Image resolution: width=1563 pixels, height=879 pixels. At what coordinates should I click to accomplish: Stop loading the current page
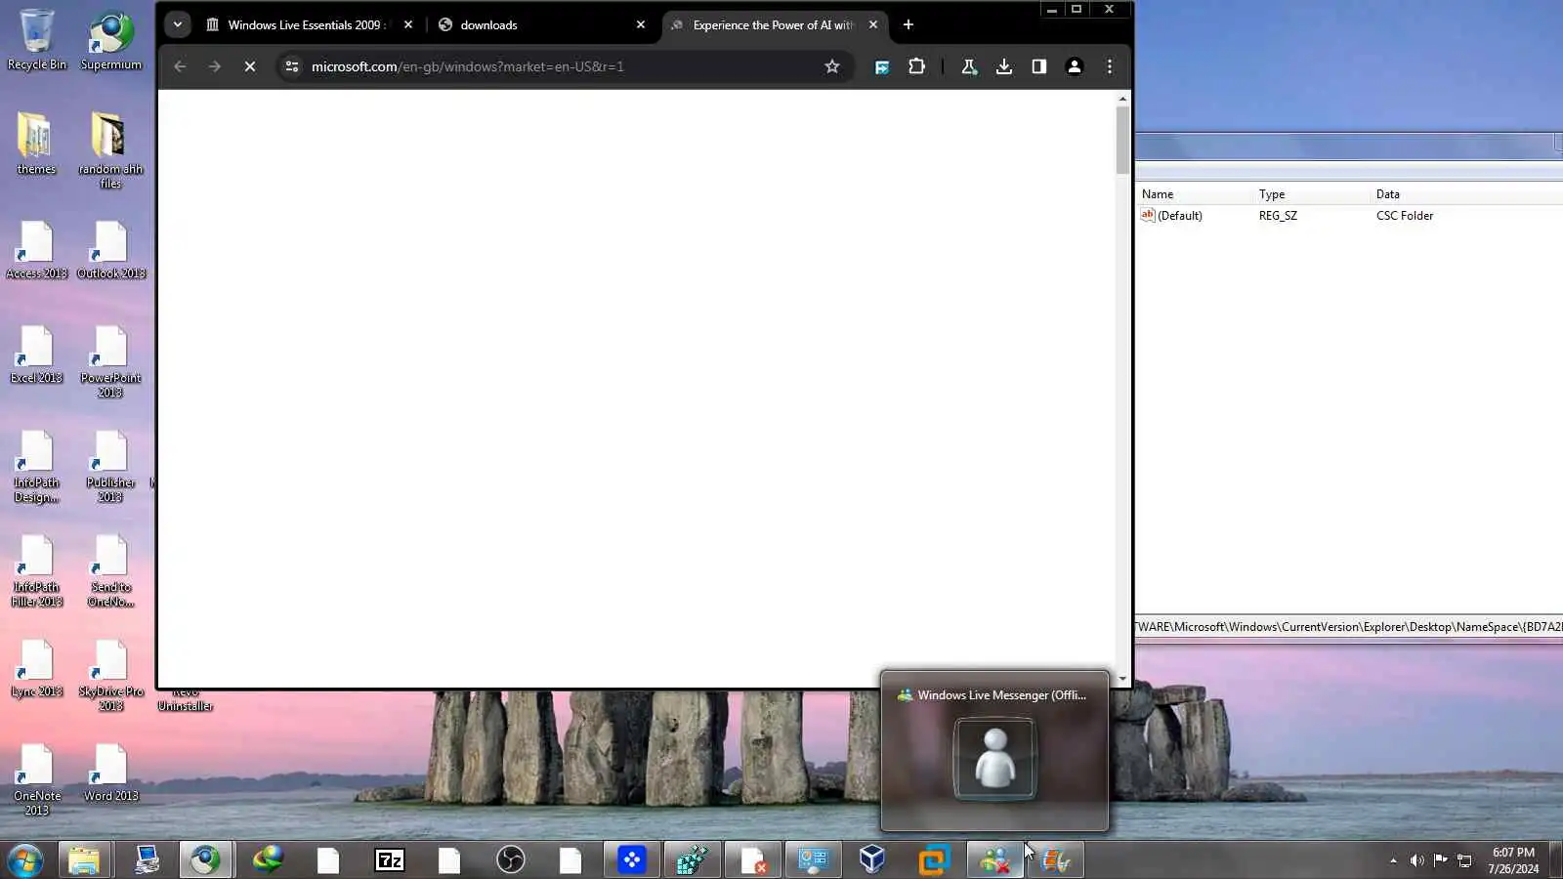[250, 66]
